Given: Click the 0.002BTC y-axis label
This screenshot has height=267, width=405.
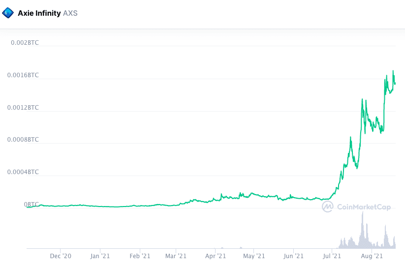Looking at the screenshot, I should 25,43.
